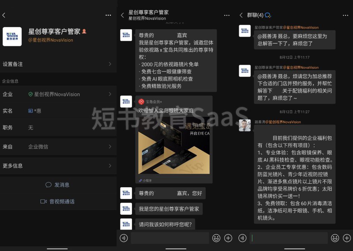Tap 发消息 to send a message
The height and width of the screenshot is (251, 353).
58,185
